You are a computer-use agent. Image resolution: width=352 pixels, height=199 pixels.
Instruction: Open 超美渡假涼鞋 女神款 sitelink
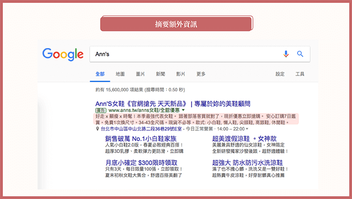[x=244, y=139]
